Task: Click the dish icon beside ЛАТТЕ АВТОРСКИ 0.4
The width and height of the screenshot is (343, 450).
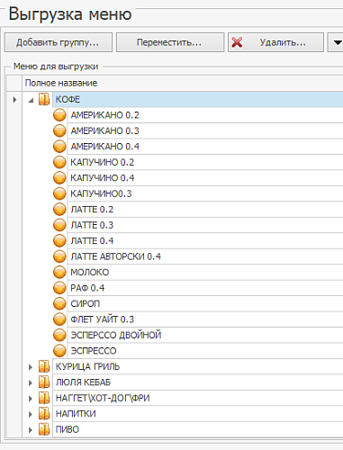Action: click(x=59, y=256)
